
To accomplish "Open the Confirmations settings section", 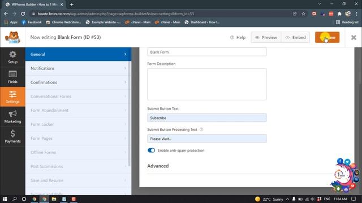I will [x=77, y=82].
